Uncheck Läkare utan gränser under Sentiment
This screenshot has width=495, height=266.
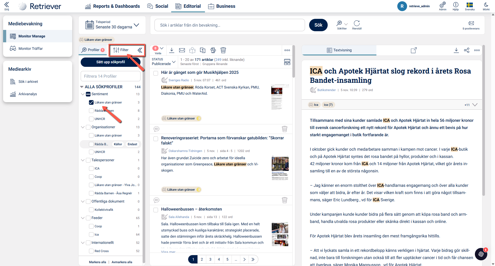click(x=91, y=102)
